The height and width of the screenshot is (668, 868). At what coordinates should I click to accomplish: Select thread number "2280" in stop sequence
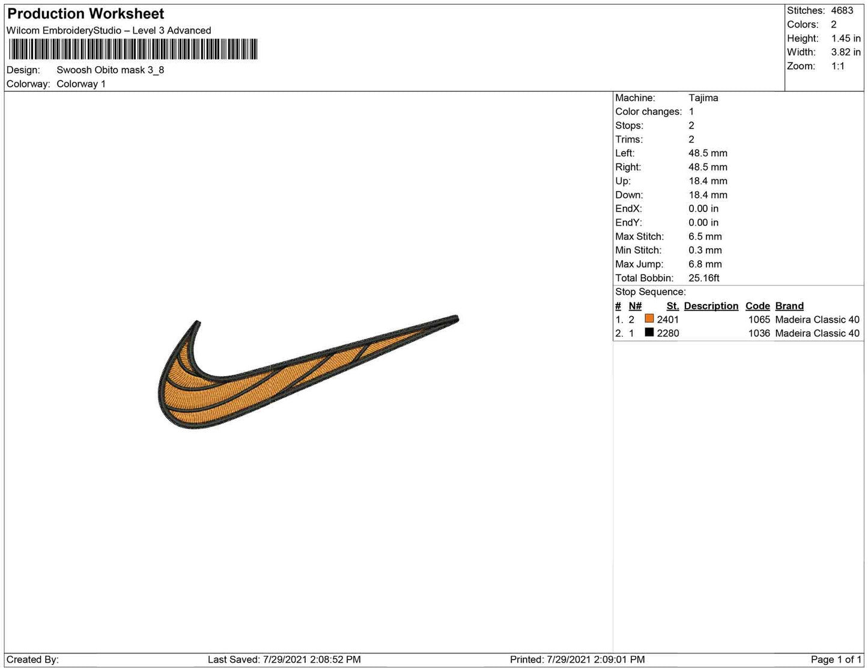pos(668,333)
